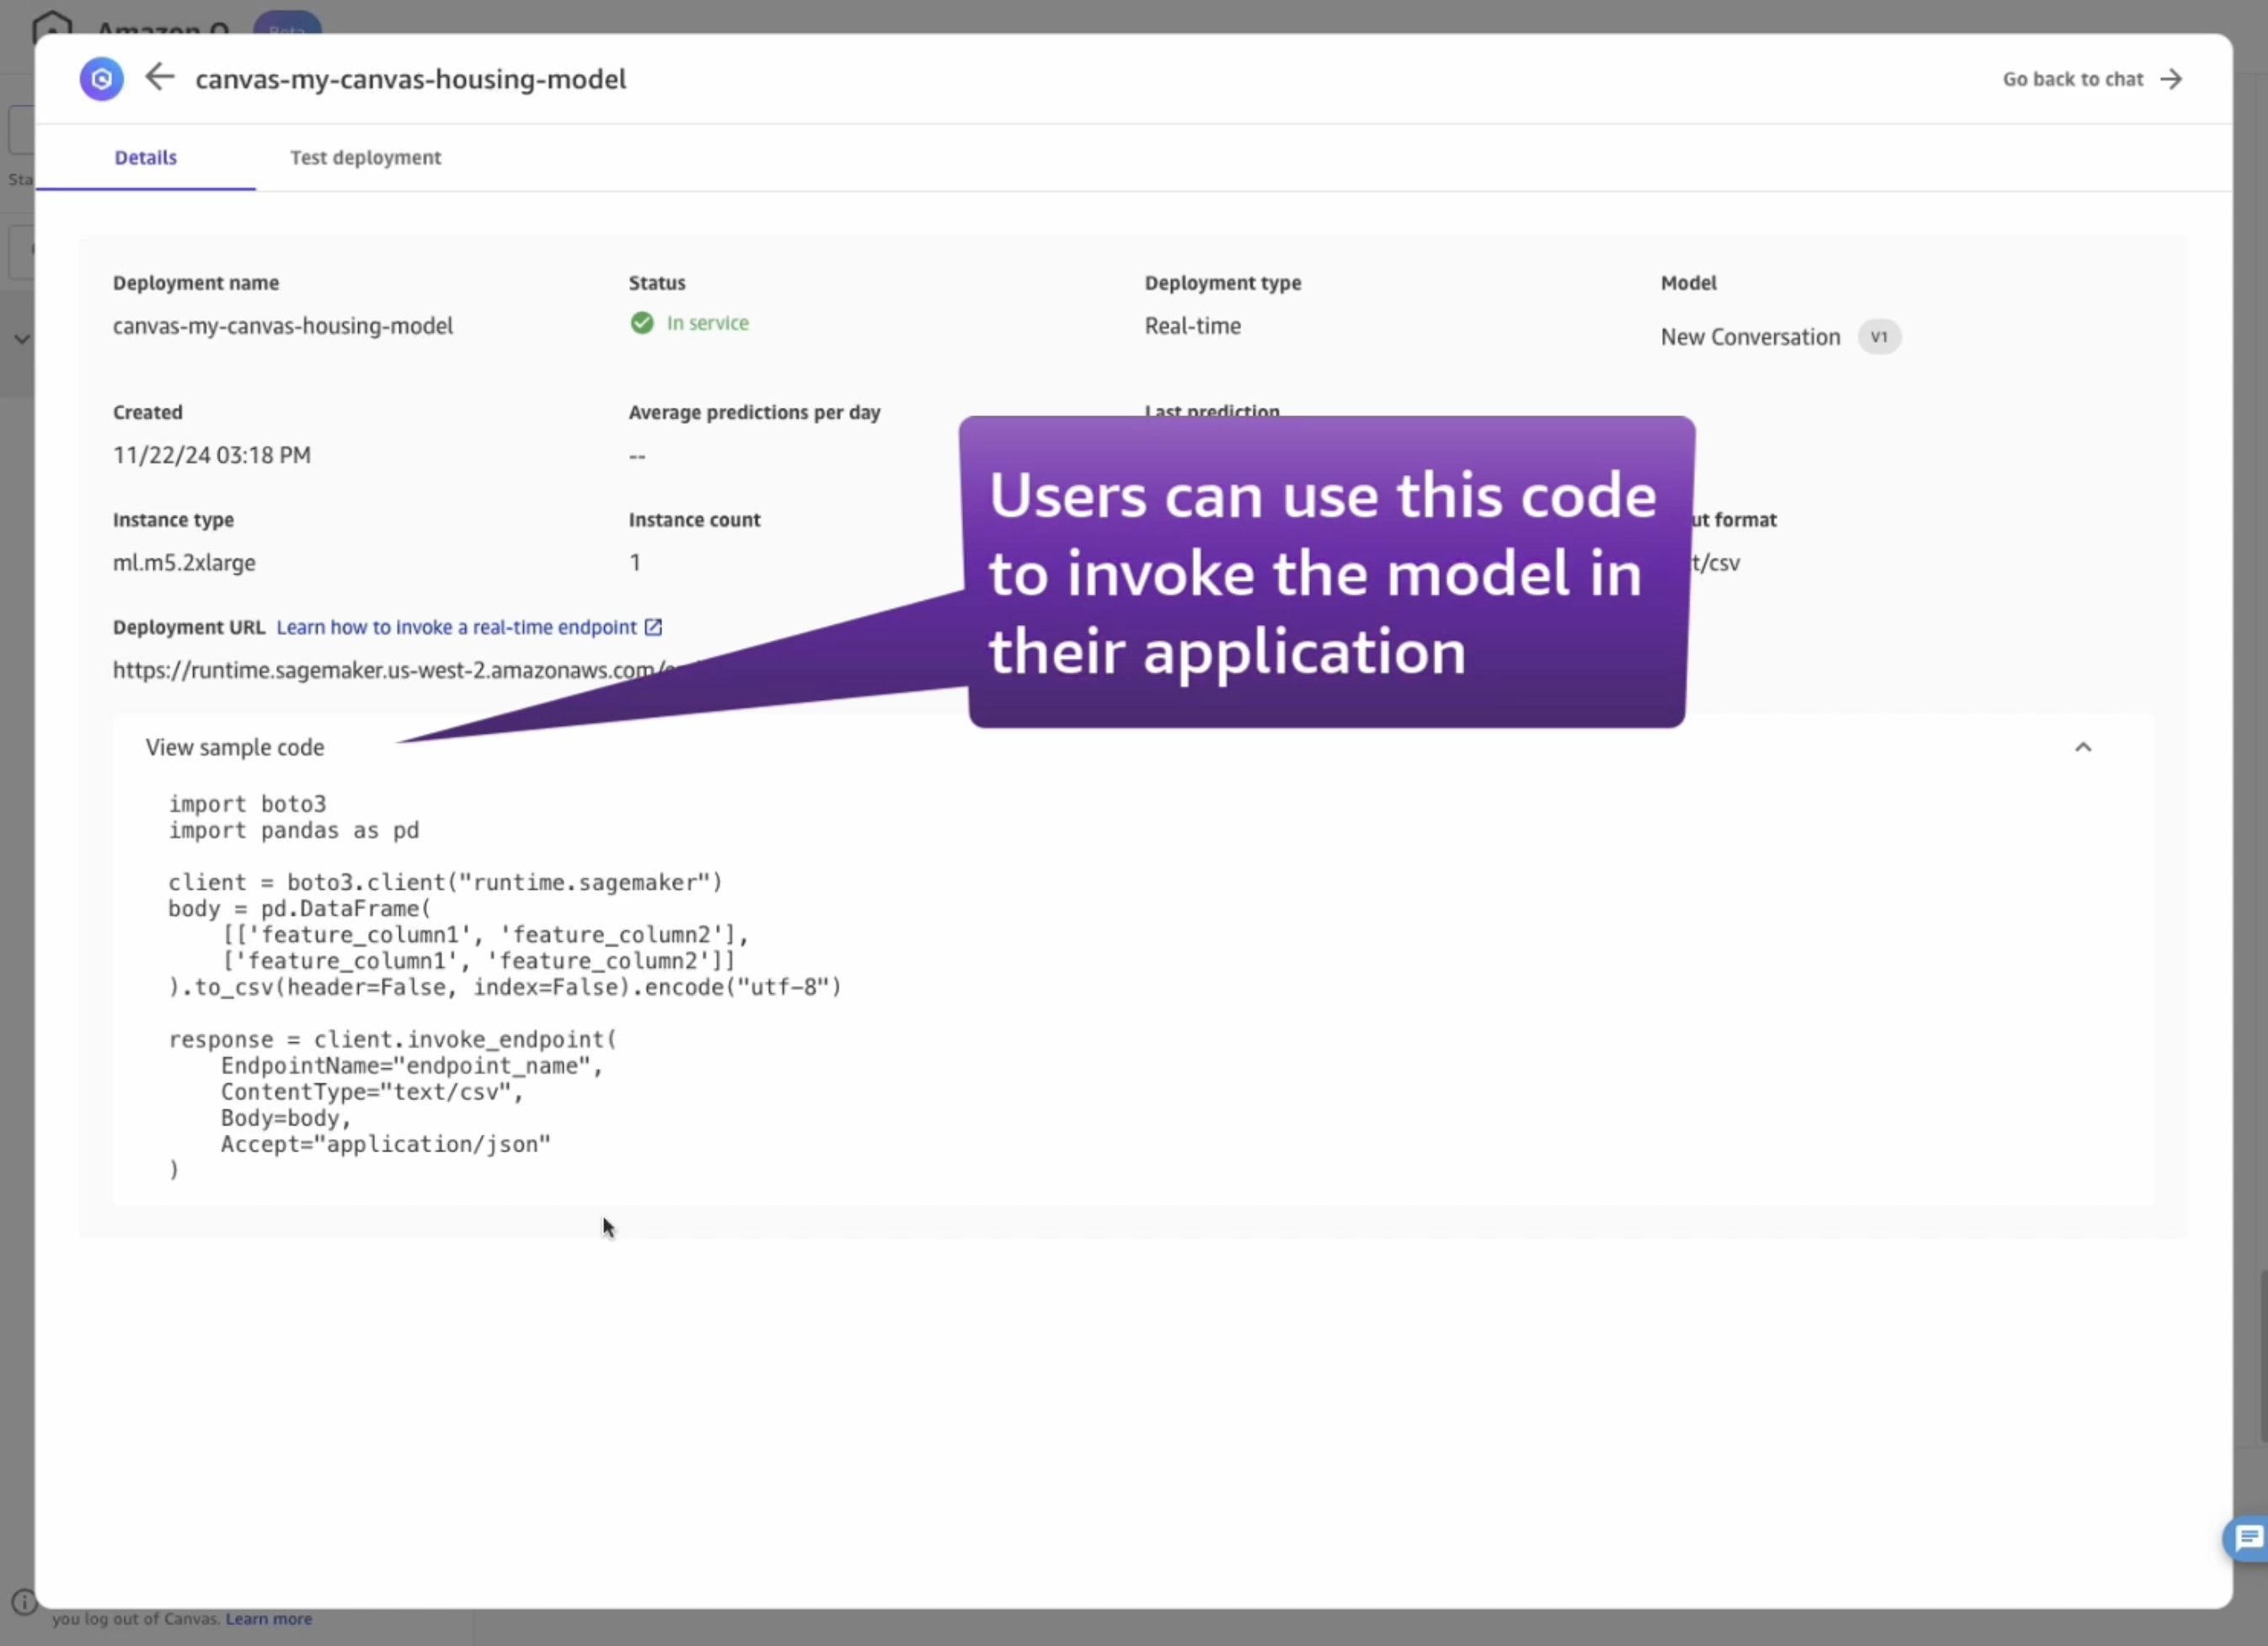Click the canvas-my-canvas-housing-model page title
The image size is (2268, 1646).
click(411, 79)
